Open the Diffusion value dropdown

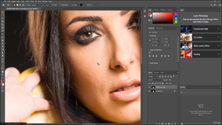click(x=97, y=5)
